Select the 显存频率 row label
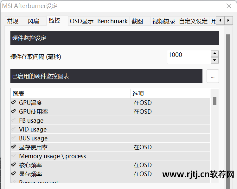The width and height of the screenshot is (237, 189). tap(30, 174)
